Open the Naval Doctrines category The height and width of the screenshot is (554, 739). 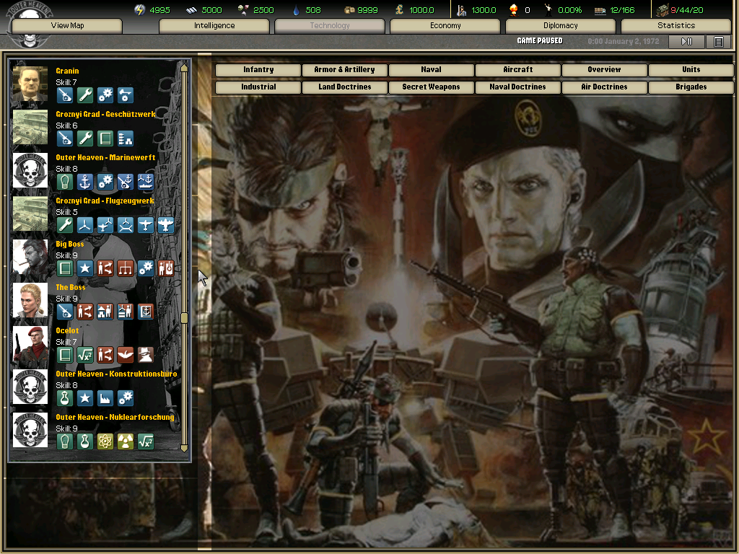[517, 87]
